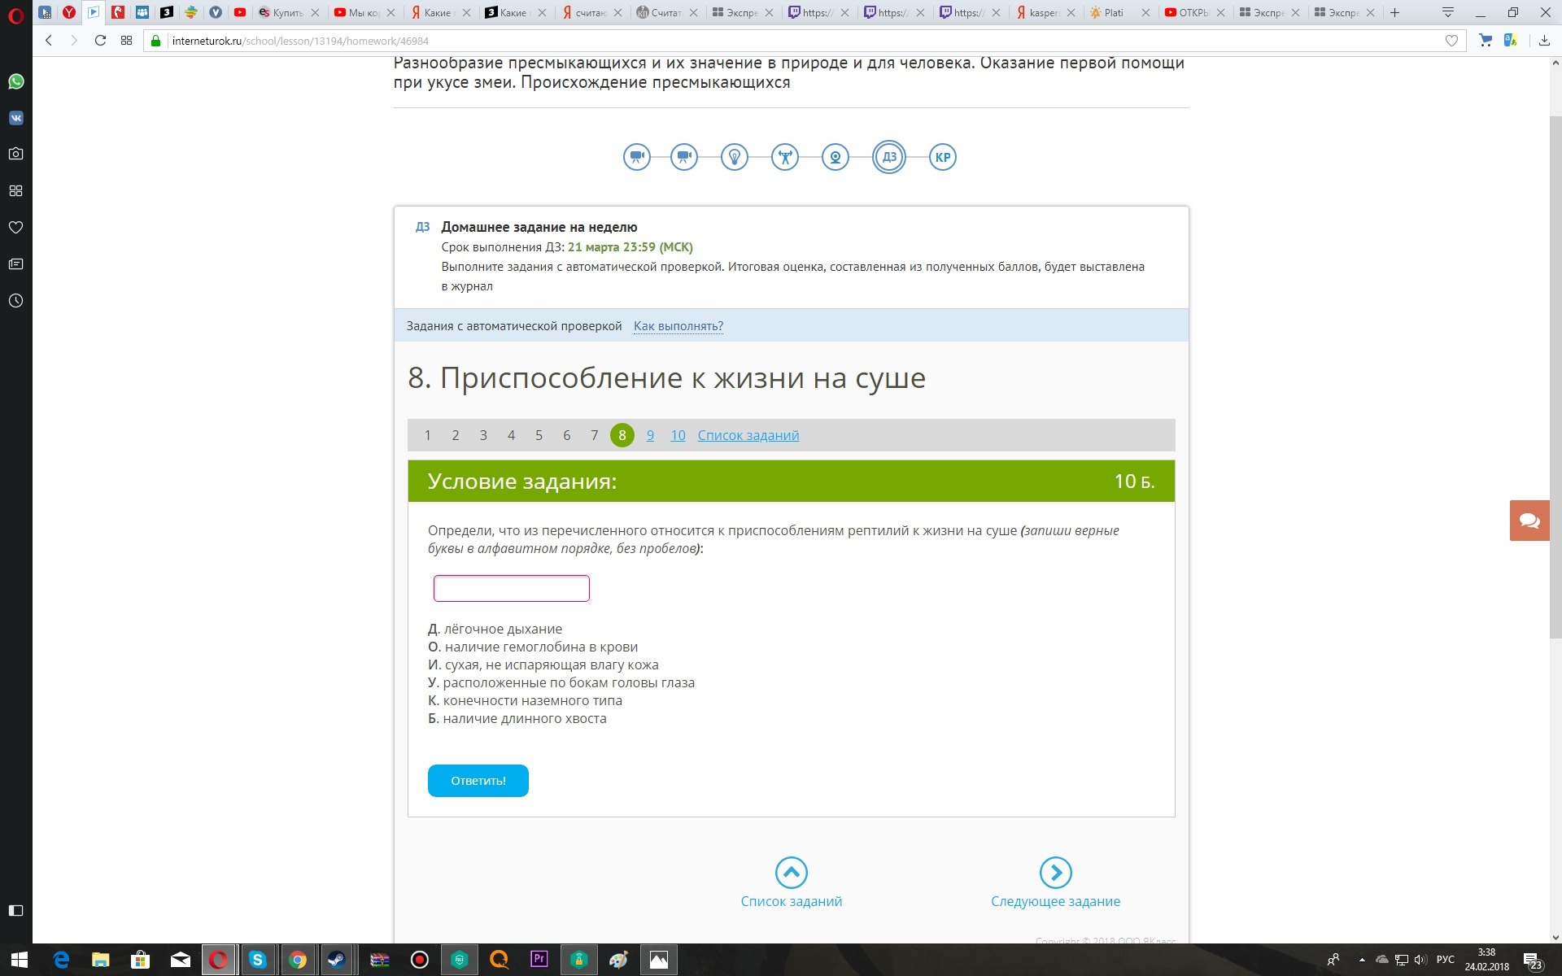Open the dumbbell trainer step icon
The width and height of the screenshot is (1562, 976).
point(785,157)
